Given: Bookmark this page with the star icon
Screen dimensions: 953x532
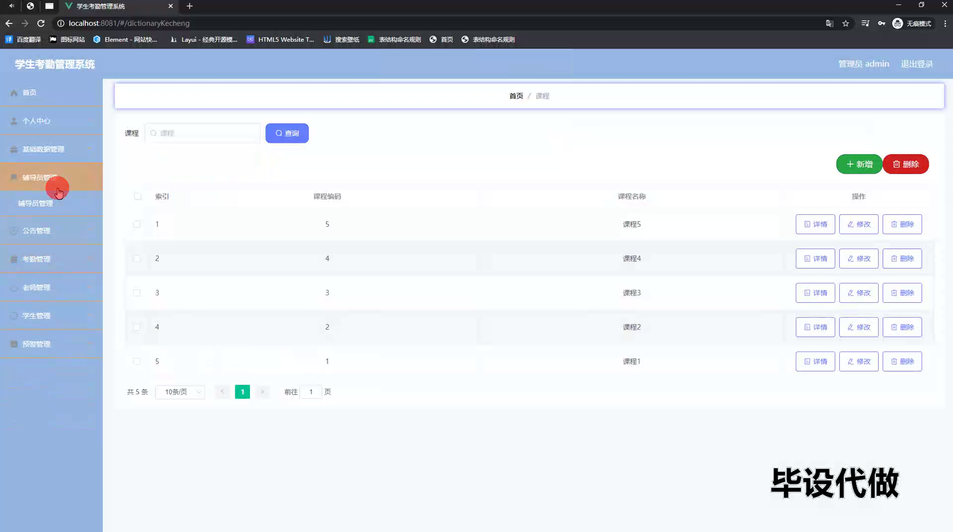Looking at the screenshot, I should pyautogui.click(x=846, y=23).
